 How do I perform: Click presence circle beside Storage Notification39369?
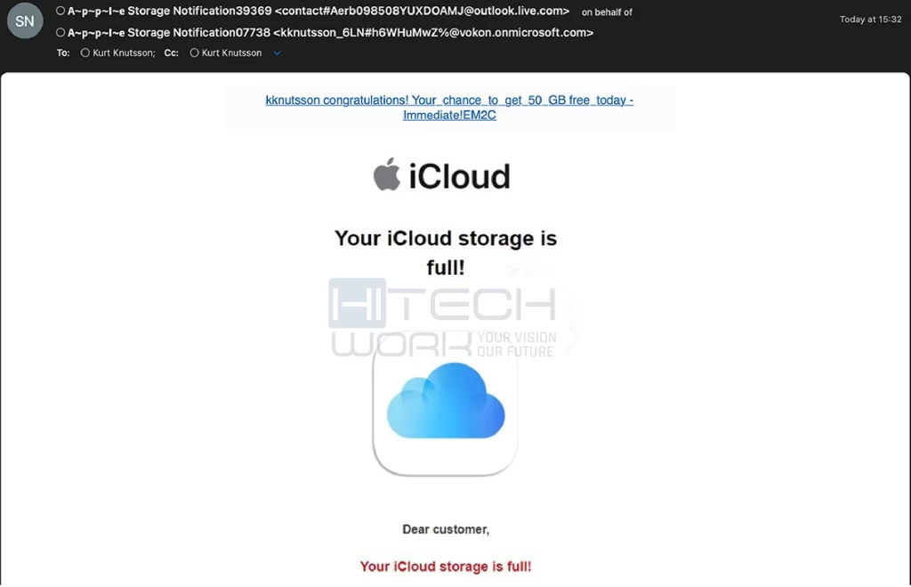coord(60,11)
